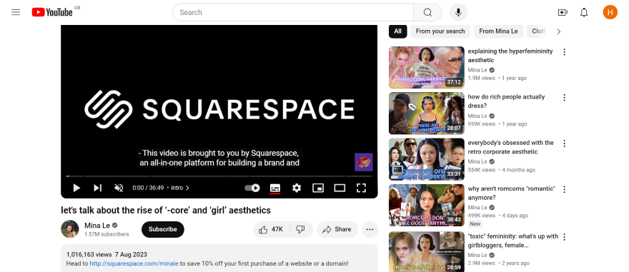Open the retro corporate aesthetic video title

510,147
